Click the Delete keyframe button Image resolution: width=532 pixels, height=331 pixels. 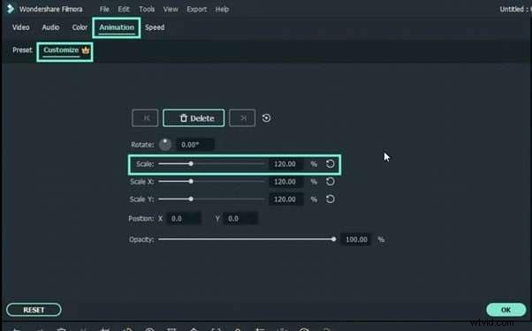click(194, 118)
